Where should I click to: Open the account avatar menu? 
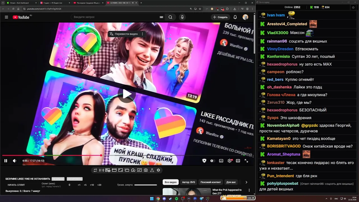[245, 17]
